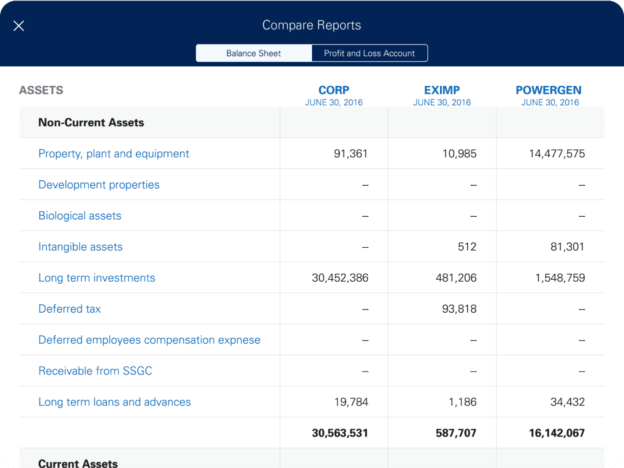Select POWERGEN loans and advances 34,432
Screen dimensions: 624x468
click(x=567, y=402)
